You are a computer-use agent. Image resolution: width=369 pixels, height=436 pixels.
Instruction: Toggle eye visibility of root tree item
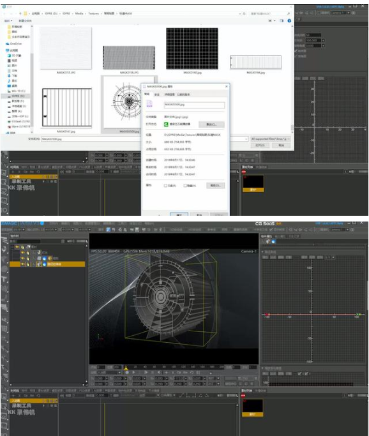[x=17, y=247]
